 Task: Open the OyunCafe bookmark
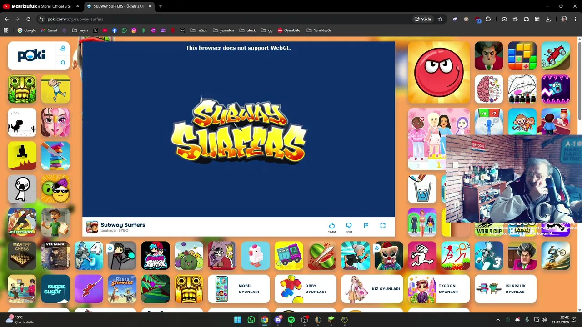tap(289, 30)
